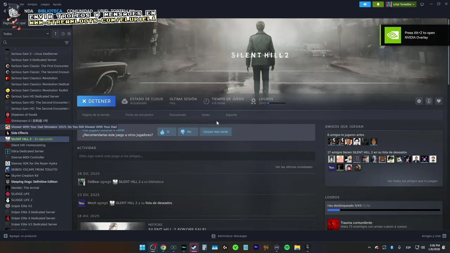The height and width of the screenshot is (253, 450).
Task: Click Ver las últimas novedades link
Action: coord(294,167)
